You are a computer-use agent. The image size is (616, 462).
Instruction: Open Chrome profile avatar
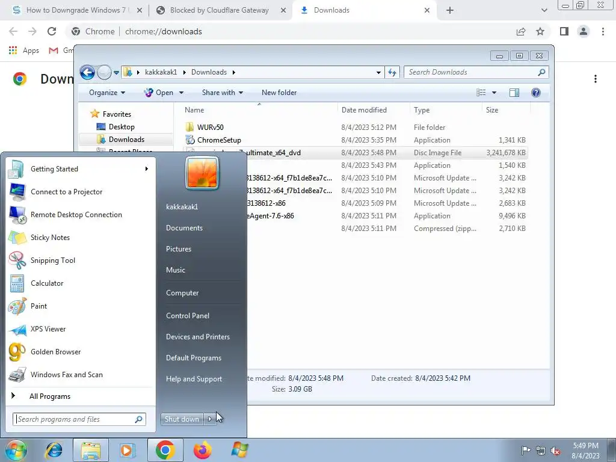pos(584,31)
